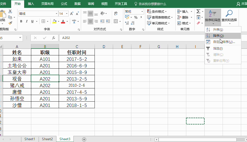The width and height of the screenshot is (247, 142).
Task: Decrease font size with the smaller A icon
Action: (77, 14)
